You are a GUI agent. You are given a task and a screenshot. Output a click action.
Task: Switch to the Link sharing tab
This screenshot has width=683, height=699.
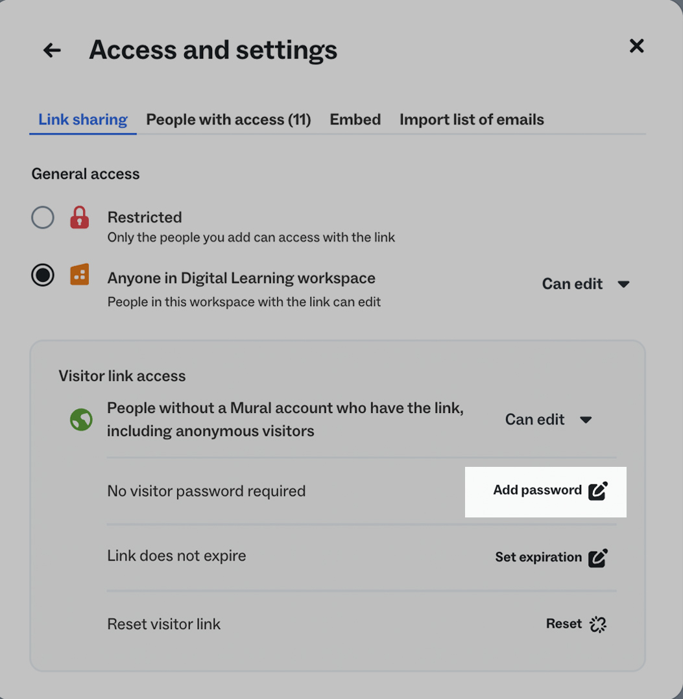click(x=82, y=119)
